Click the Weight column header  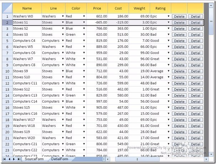[x=139, y=8]
